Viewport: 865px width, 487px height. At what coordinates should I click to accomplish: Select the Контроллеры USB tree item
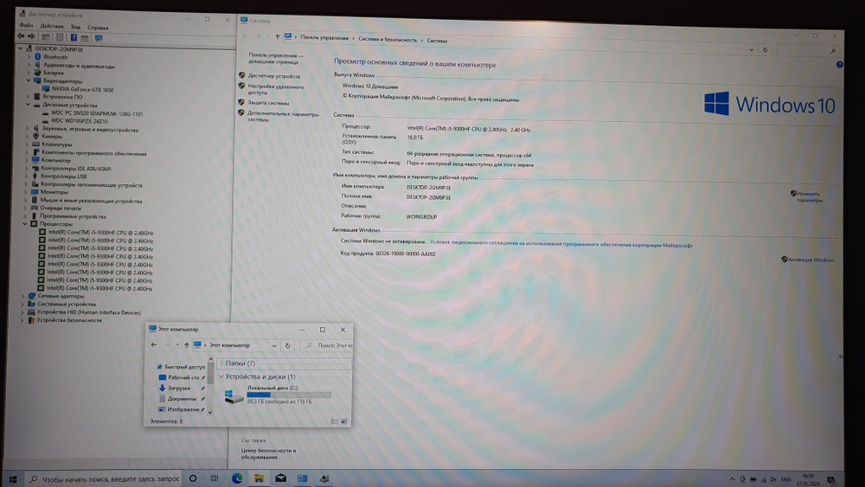coord(64,176)
